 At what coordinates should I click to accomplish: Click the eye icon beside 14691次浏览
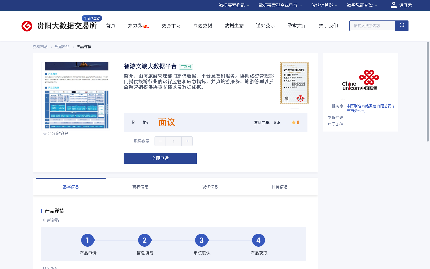tap(45, 134)
